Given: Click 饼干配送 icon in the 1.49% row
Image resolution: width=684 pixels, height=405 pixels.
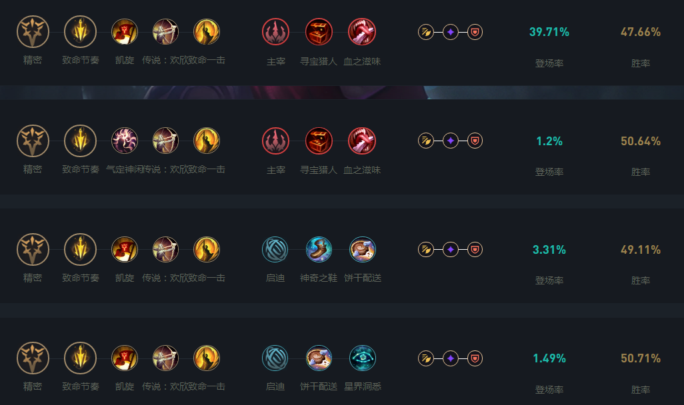Looking at the screenshot, I should click(319, 358).
